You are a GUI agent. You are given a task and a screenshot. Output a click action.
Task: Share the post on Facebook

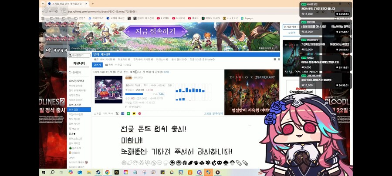point(123,113)
